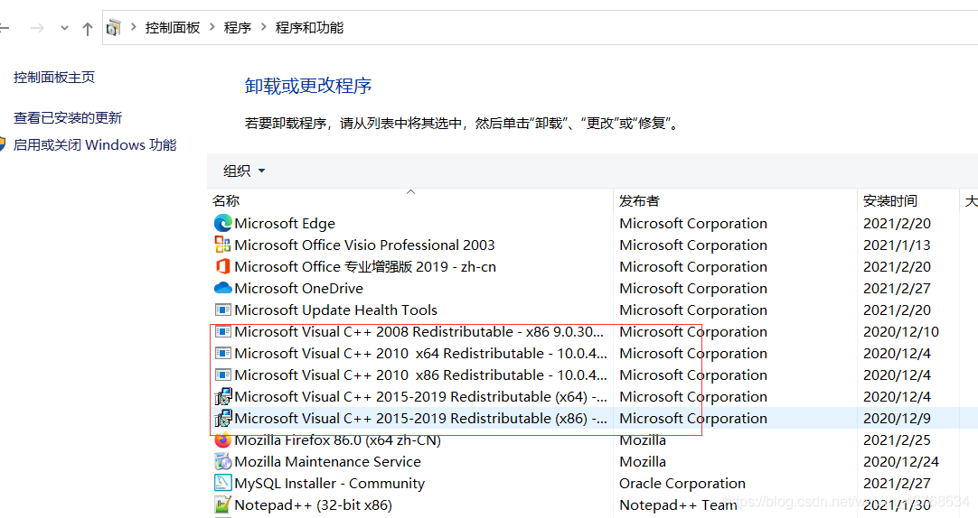Click publisher Mozilla in Firefox row
The width and height of the screenshot is (978, 518).
643,440
